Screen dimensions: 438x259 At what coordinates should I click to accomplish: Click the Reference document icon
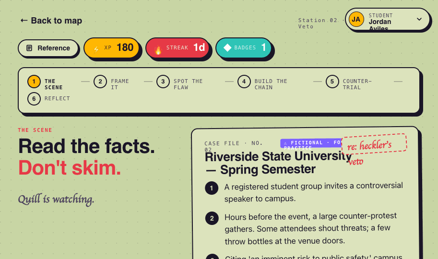(29, 48)
